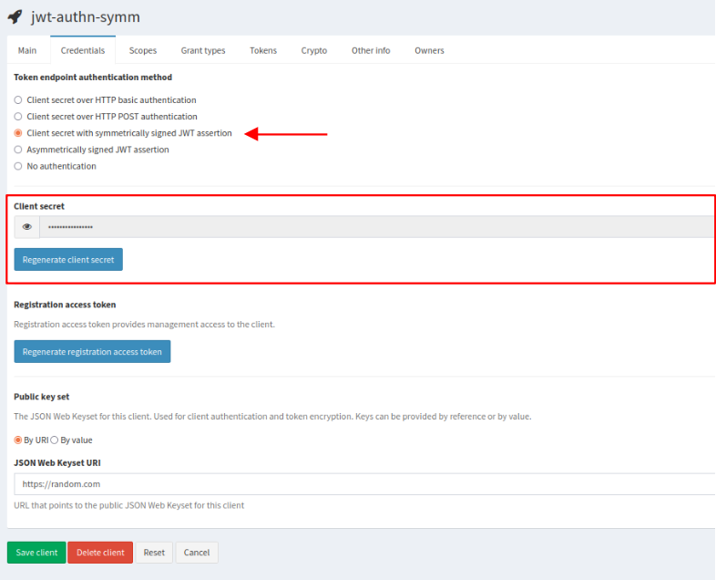Open the Main tab

tap(27, 50)
